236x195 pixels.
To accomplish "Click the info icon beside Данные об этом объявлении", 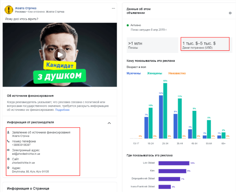I will (230, 13).
